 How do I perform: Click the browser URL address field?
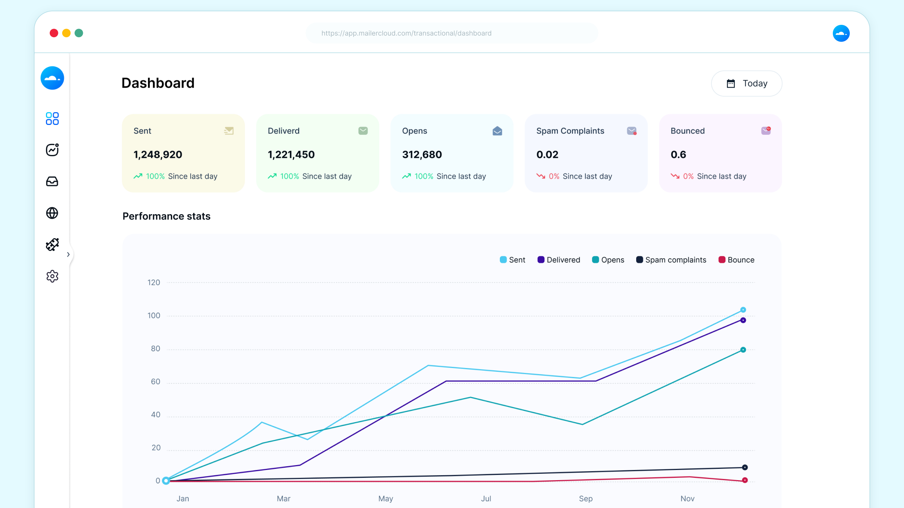tap(451, 33)
